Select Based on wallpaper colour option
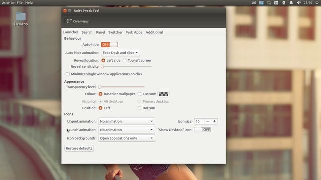The width and height of the screenshot is (321, 180). click(100, 94)
